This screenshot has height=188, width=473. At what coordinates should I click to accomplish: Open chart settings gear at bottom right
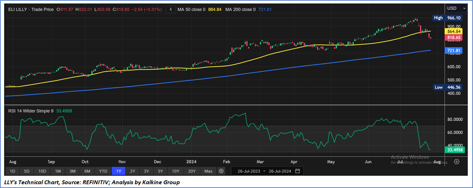click(456, 162)
